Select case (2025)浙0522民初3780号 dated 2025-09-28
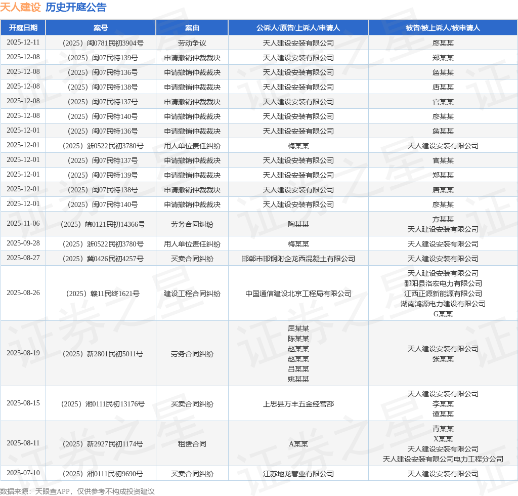Viewport: 518px width, 496px height. click(103, 244)
